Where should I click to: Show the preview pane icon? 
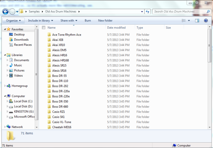click(x=198, y=21)
